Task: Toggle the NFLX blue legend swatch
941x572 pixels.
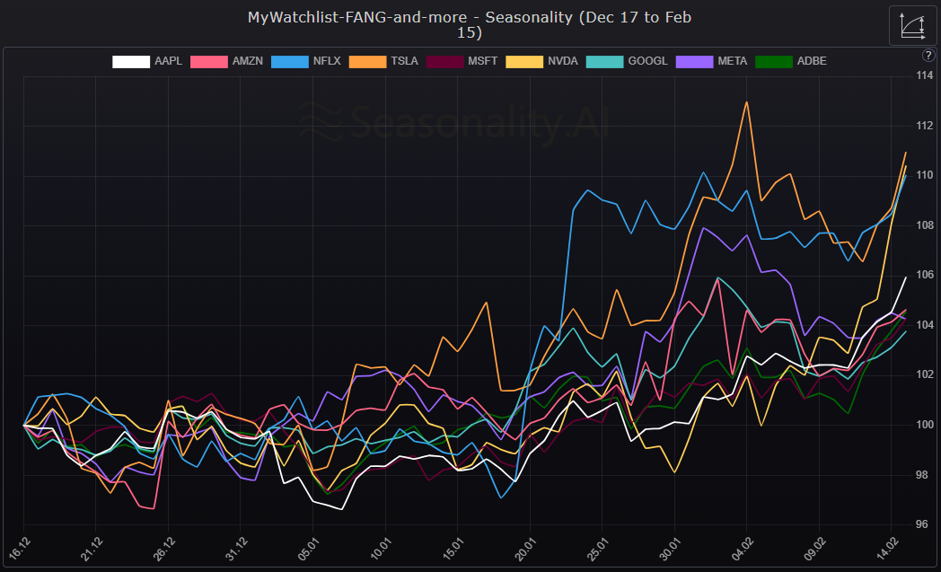Action: point(290,61)
